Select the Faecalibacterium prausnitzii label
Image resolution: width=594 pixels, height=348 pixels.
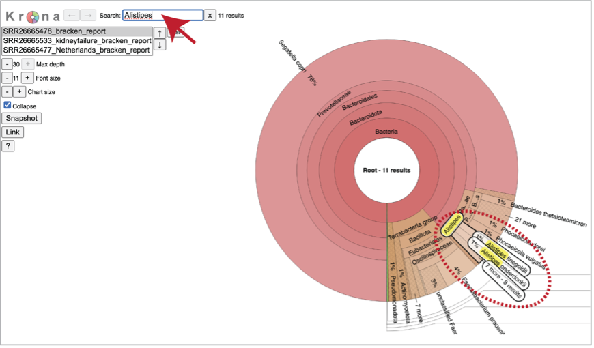pyautogui.click(x=483, y=306)
